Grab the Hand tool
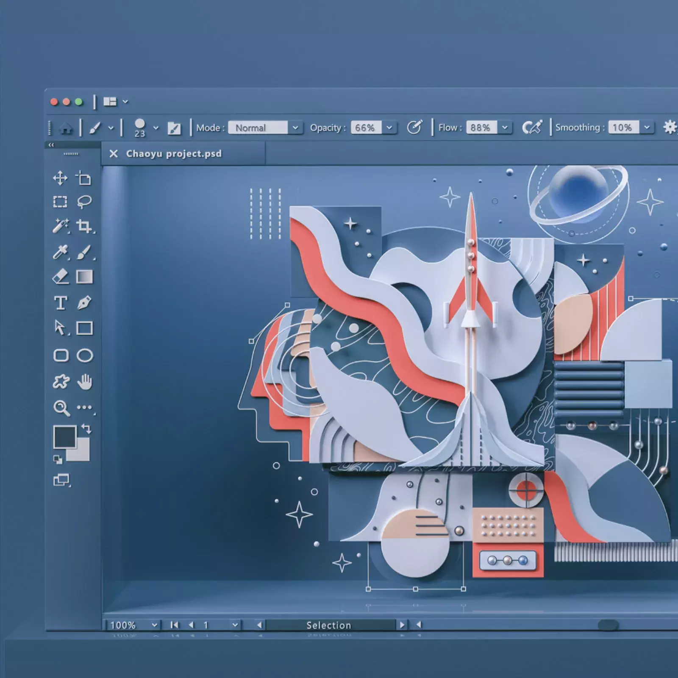This screenshot has height=678, width=678. [84, 382]
